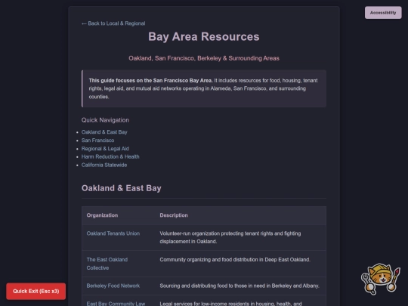408x306 pixels.
Task: Jump to California Statewide section
Action: (x=104, y=165)
